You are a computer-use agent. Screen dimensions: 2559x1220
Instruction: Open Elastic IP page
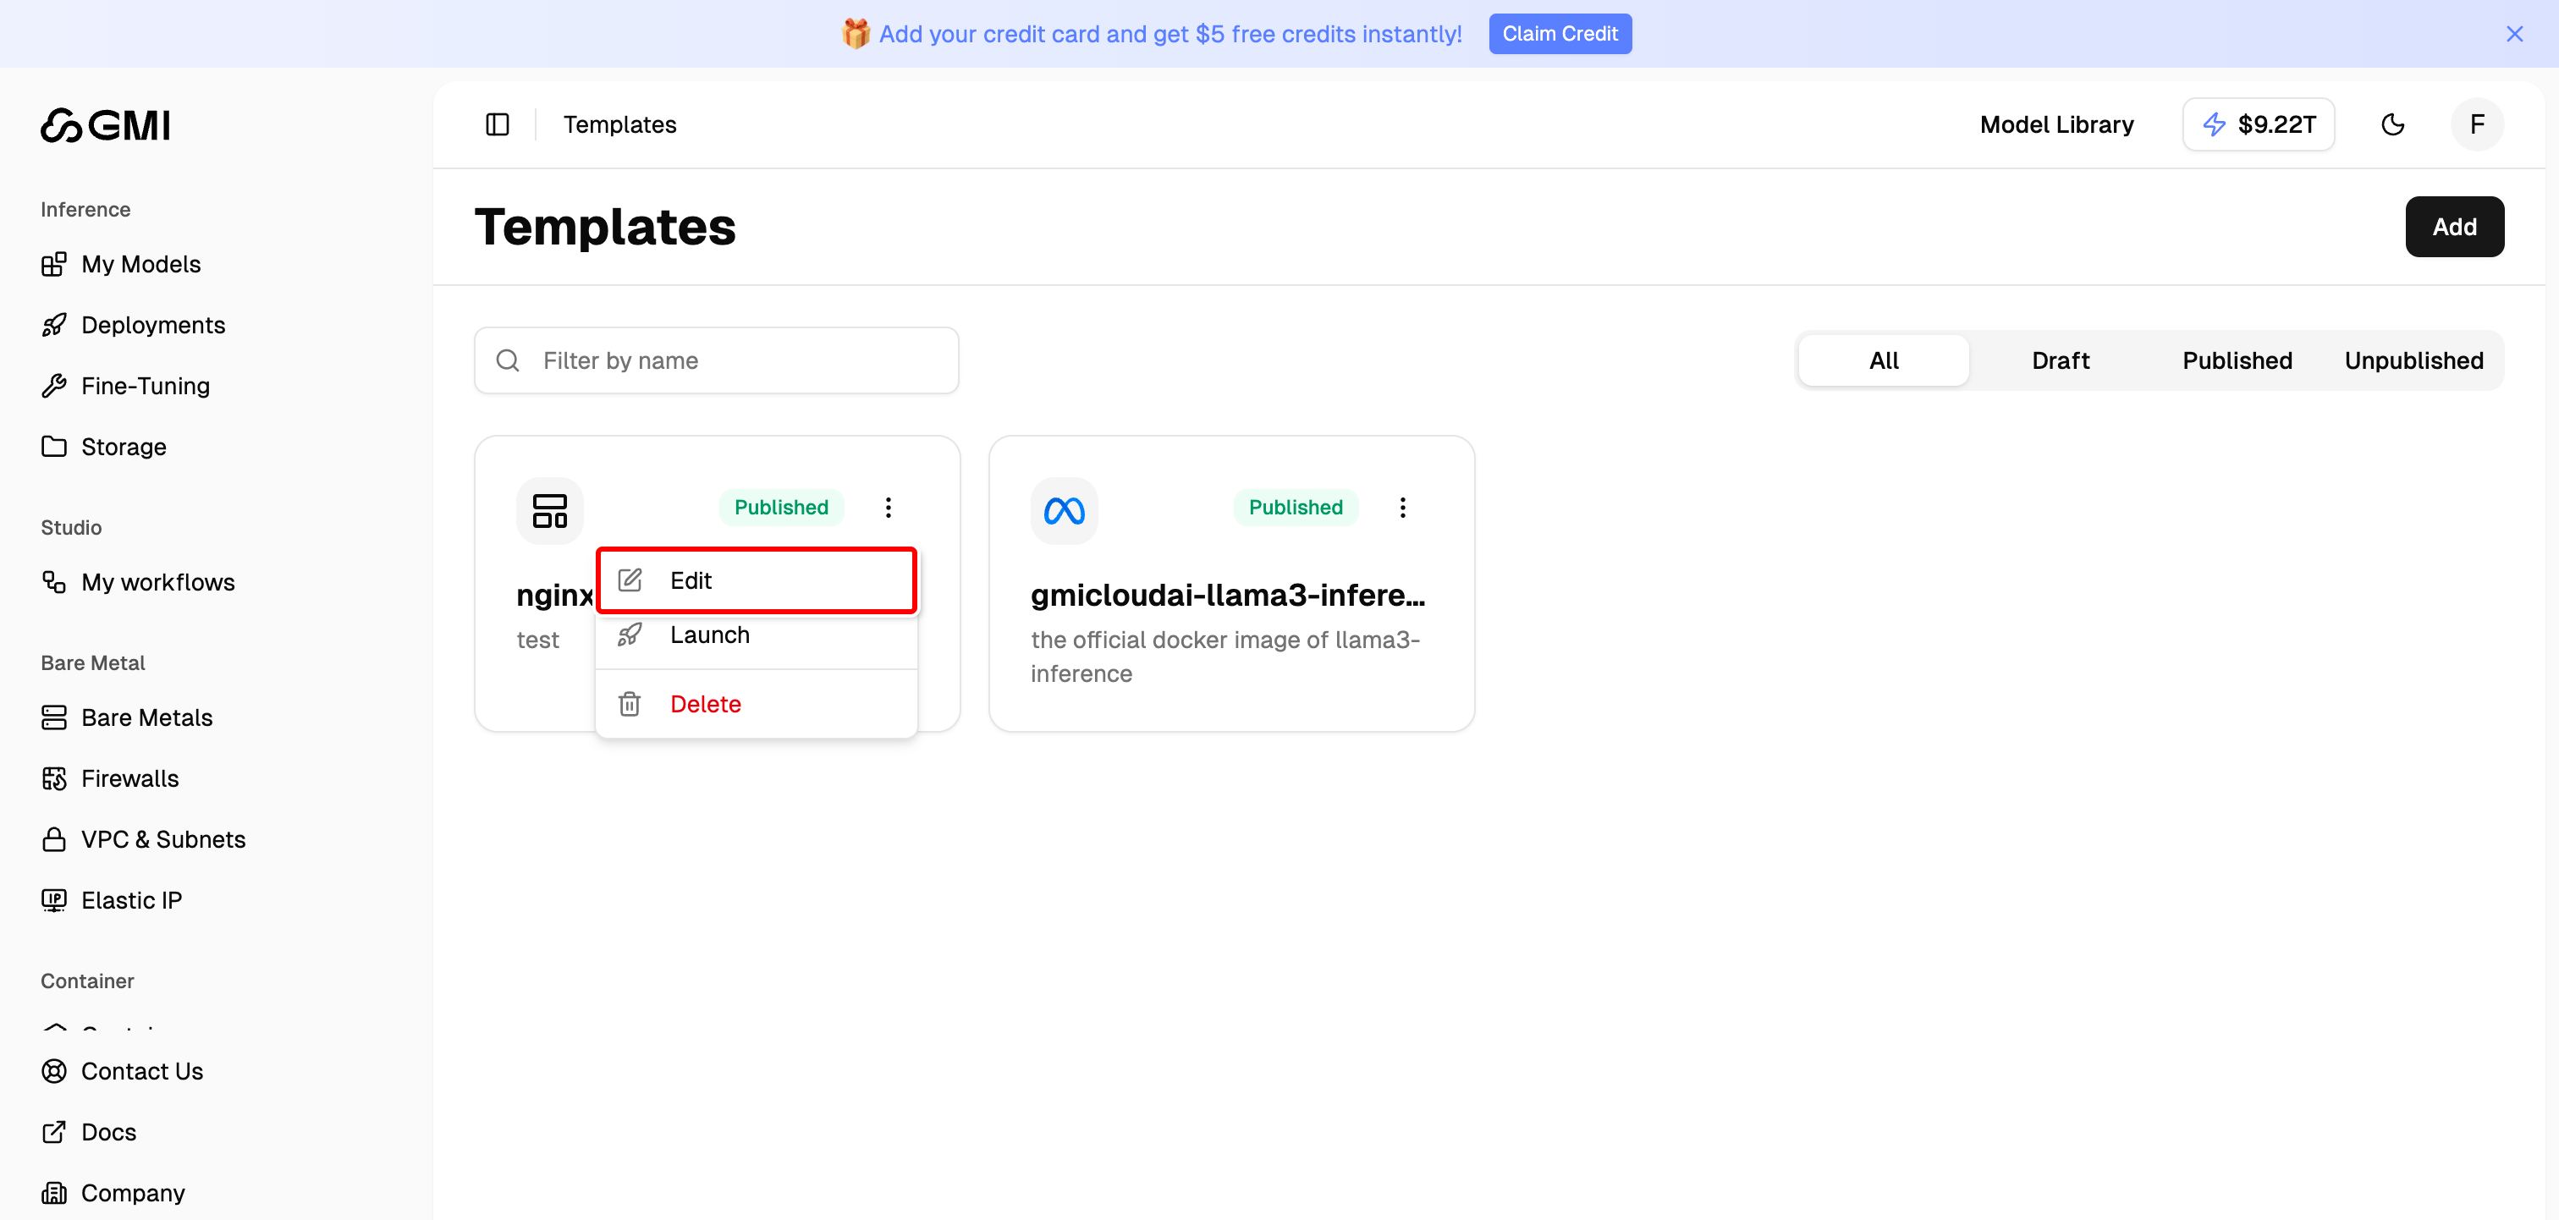pyautogui.click(x=131, y=900)
